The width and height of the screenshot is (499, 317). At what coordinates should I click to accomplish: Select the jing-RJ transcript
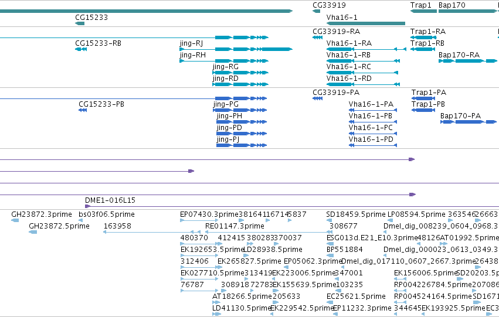pos(191,43)
